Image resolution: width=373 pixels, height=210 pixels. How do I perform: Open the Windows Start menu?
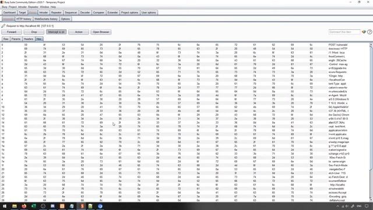pyautogui.click(x=5, y=206)
